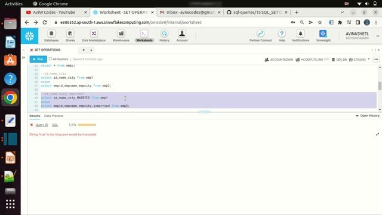This screenshot has height=215, width=382.
Task: Show applications grid in the dock
Action: click(x=10, y=204)
